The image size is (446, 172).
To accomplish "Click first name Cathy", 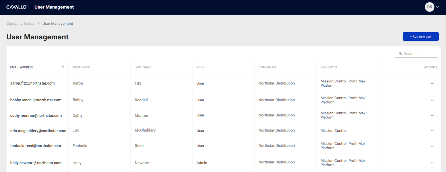I will click(78, 116).
